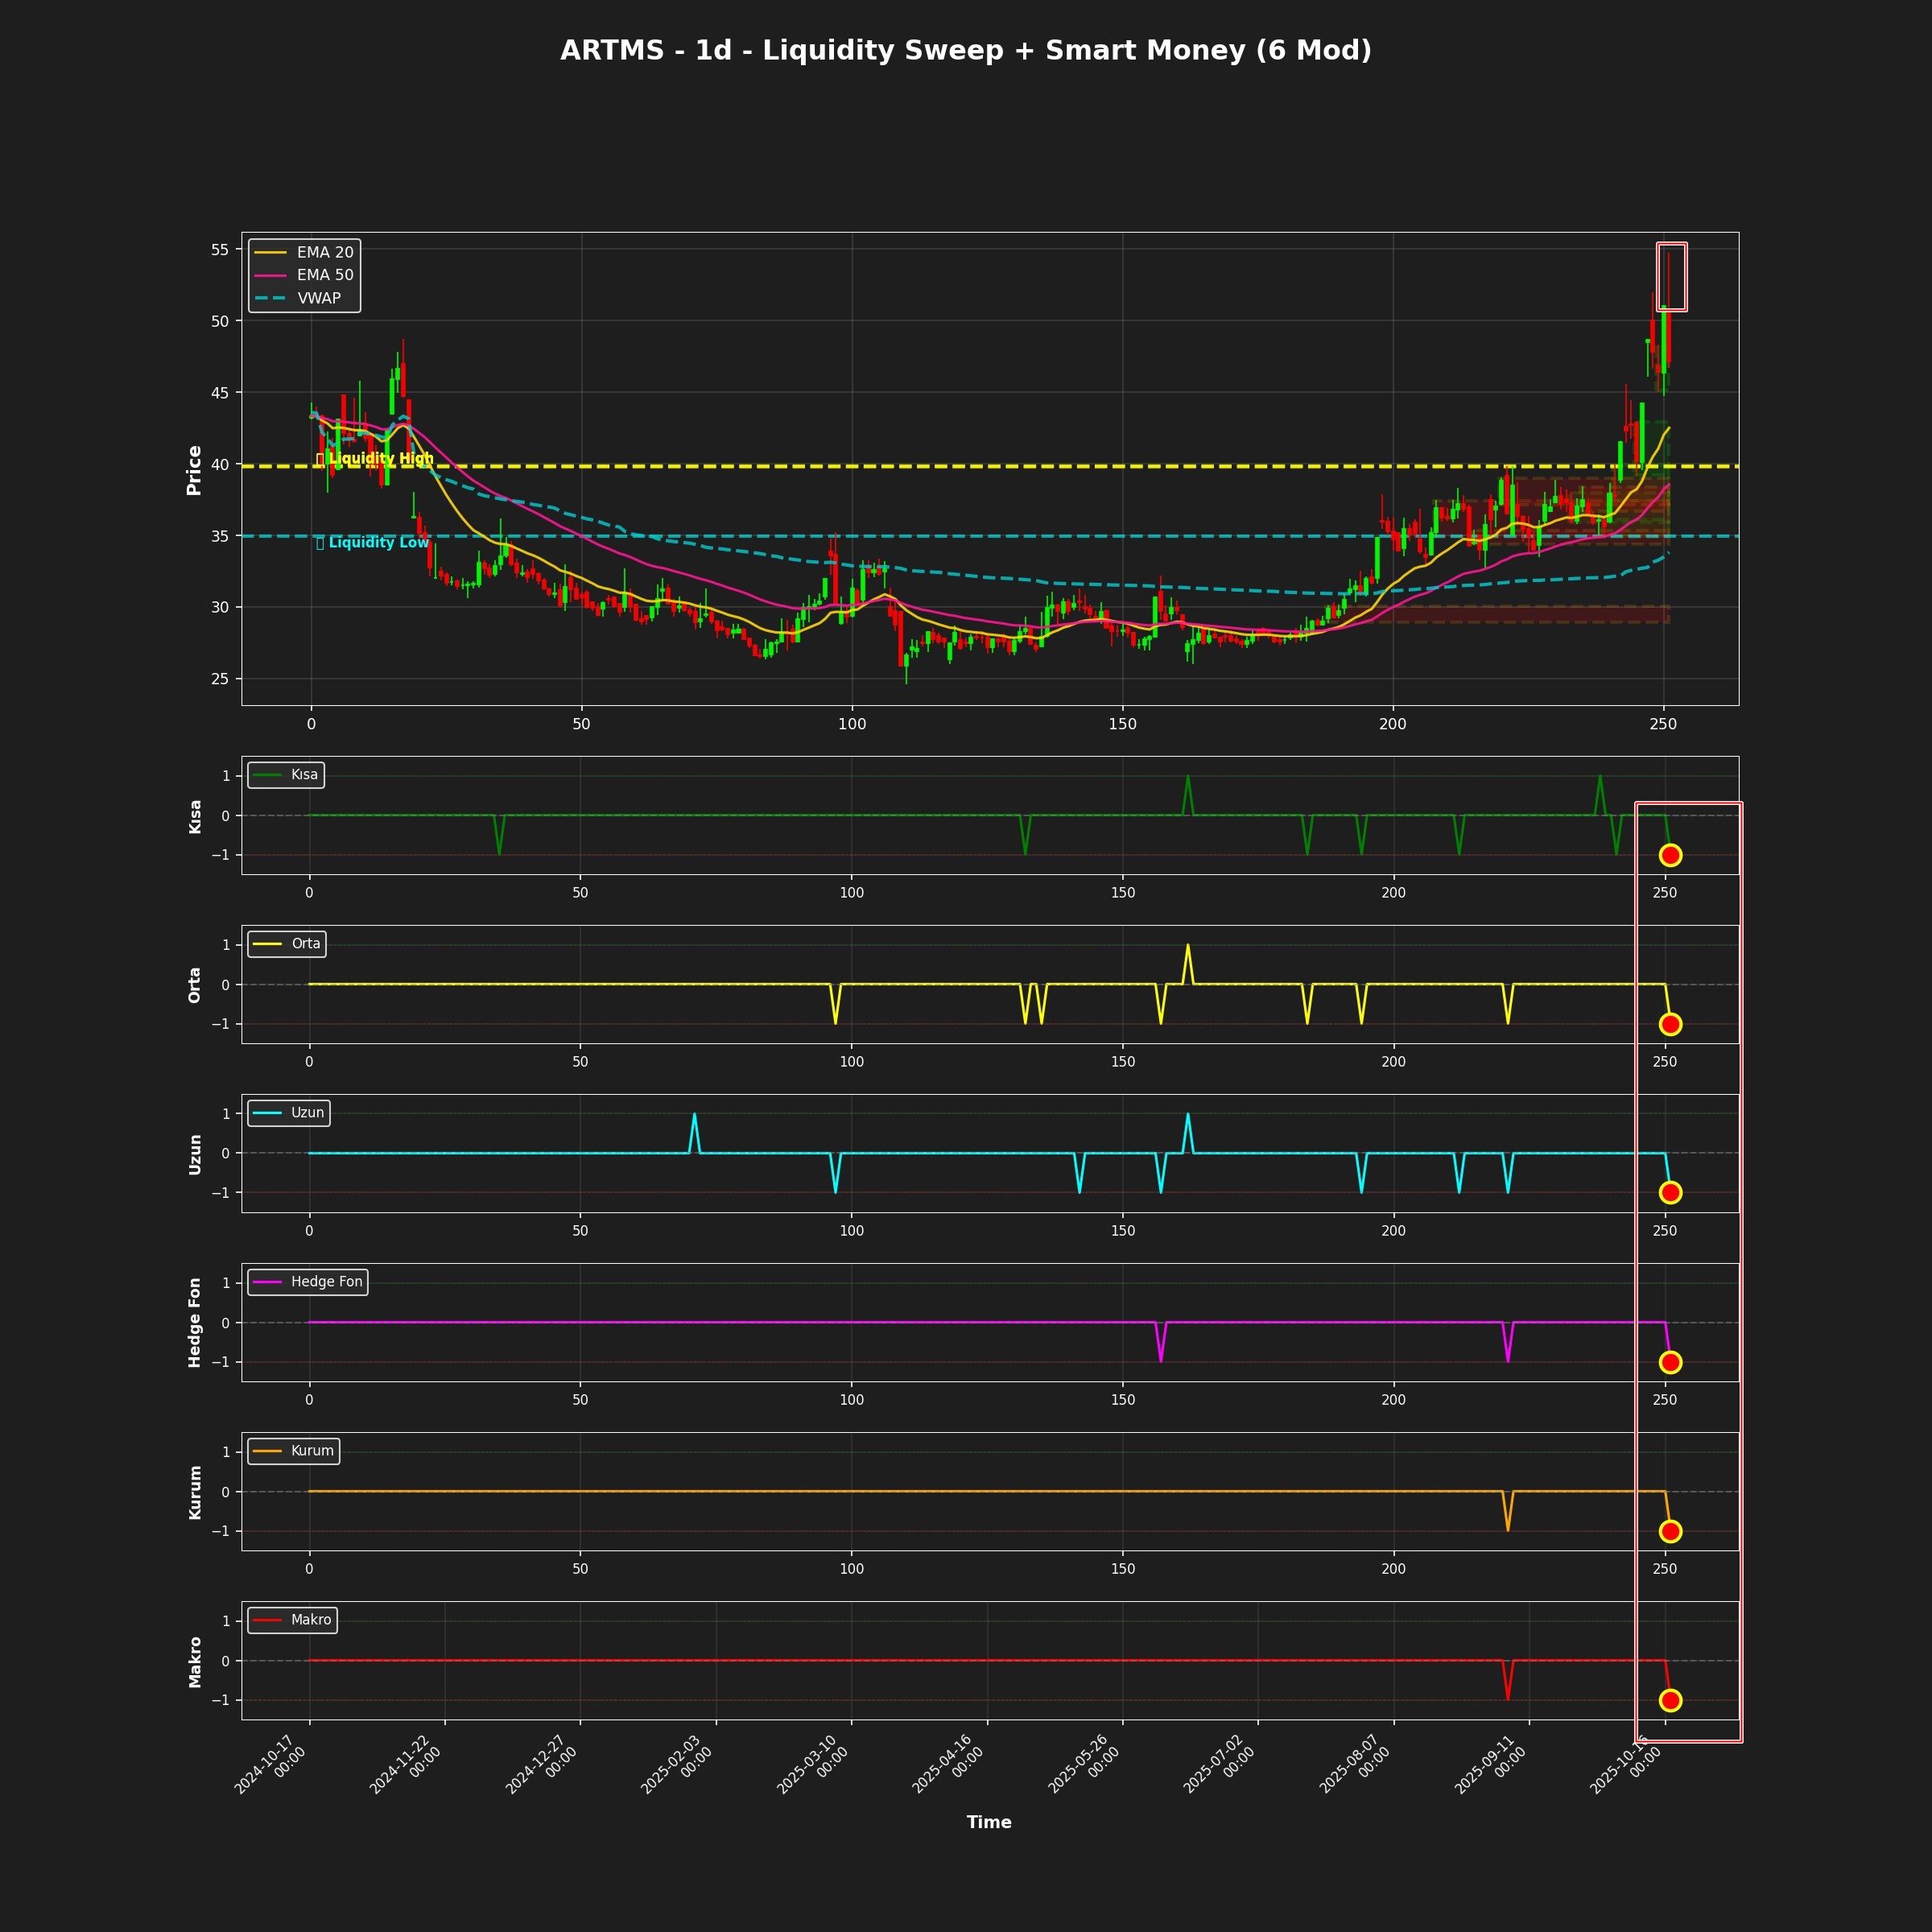The image size is (1932, 1932).
Task: Click the highlighted last candle box on price chart
Action: (1671, 277)
